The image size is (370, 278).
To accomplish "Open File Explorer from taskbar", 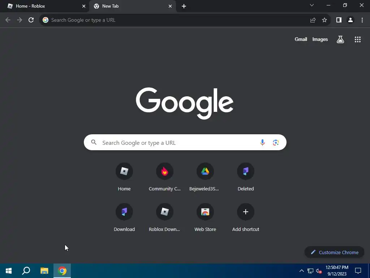I will point(44,271).
